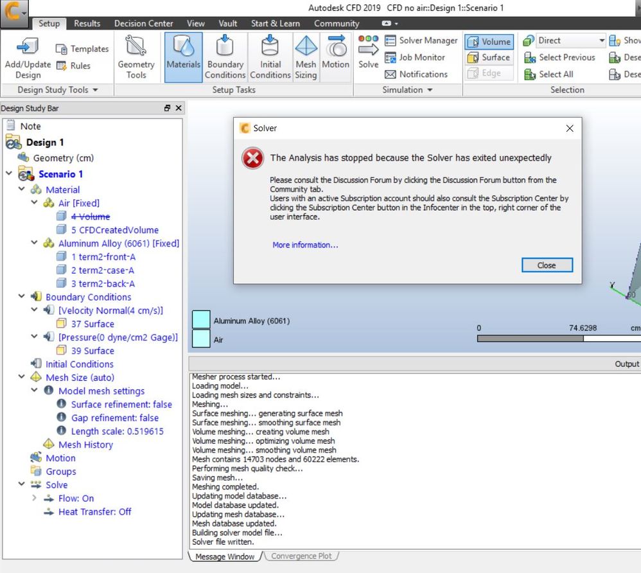Click Flow: On solve setting
This screenshot has height=573, width=641.
coord(76,498)
